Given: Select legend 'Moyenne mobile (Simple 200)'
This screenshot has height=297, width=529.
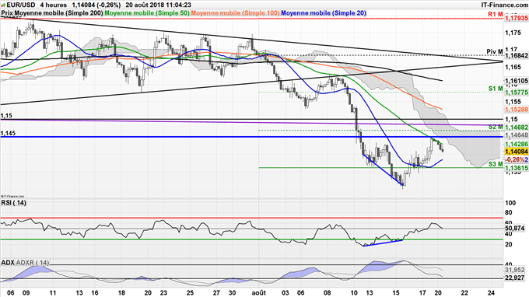Looking at the screenshot, I should (x=59, y=13).
